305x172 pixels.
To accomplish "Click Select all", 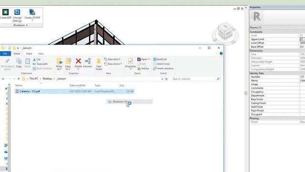I will point(160,59).
